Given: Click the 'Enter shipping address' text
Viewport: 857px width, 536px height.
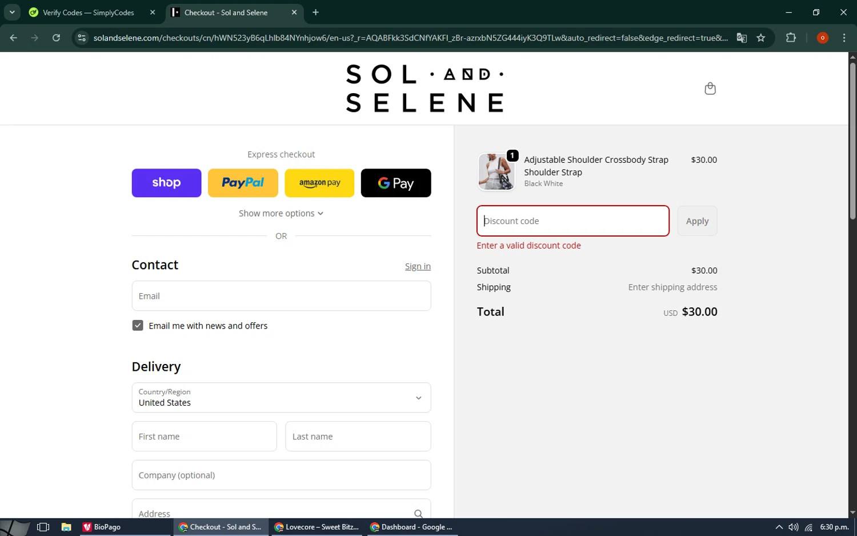Looking at the screenshot, I should click(x=672, y=287).
